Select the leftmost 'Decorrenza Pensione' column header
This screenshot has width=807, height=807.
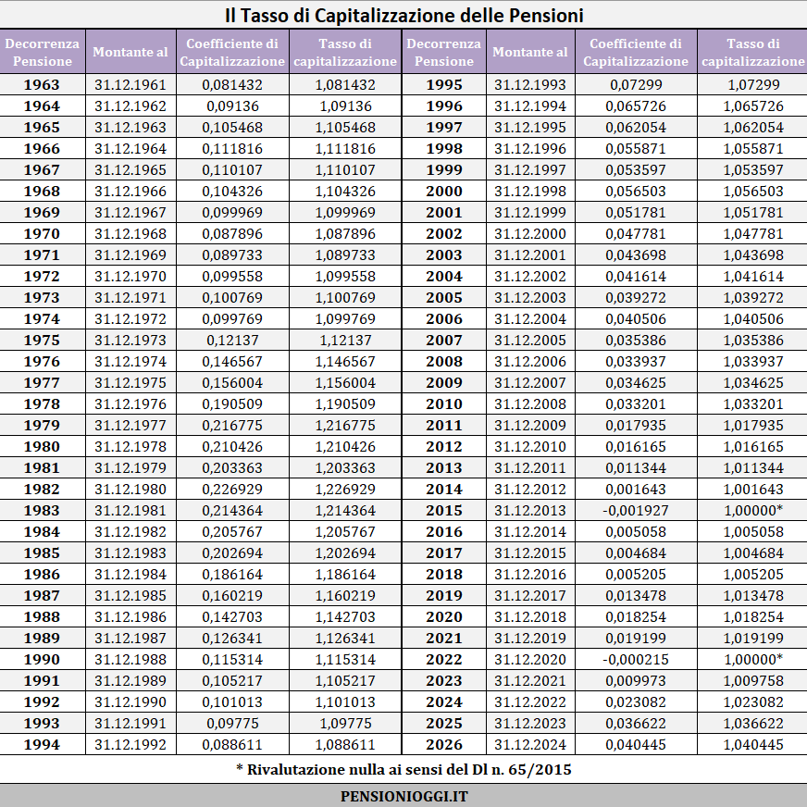pyautogui.click(x=42, y=53)
